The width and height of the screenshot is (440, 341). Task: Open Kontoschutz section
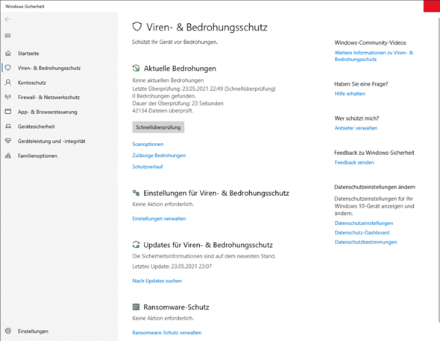pos(32,83)
